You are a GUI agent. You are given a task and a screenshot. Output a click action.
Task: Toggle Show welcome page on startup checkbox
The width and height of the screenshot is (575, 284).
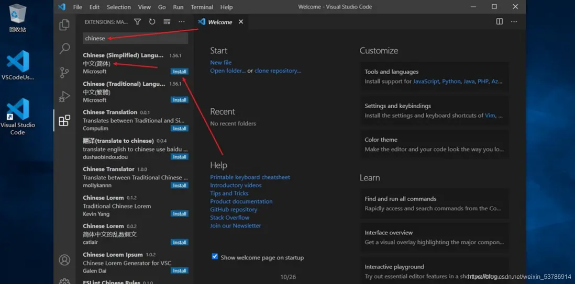(215, 257)
